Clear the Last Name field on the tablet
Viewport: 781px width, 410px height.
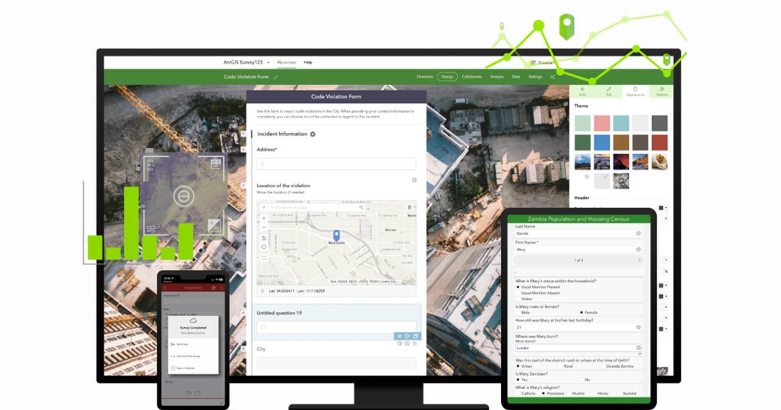(x=638, y=233)
